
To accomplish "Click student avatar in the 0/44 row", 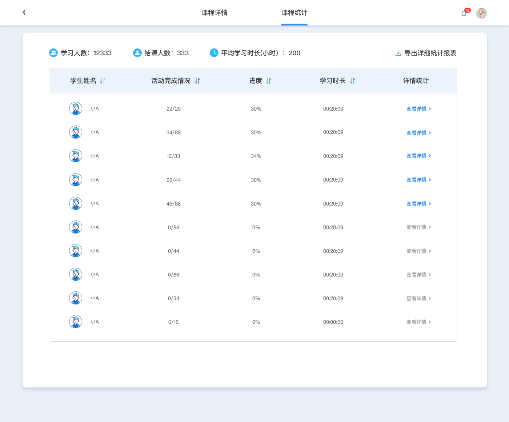I will point(76,251).
